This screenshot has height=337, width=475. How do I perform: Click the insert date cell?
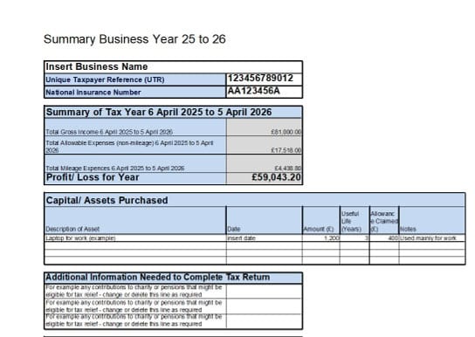click(x=265, y=238)
